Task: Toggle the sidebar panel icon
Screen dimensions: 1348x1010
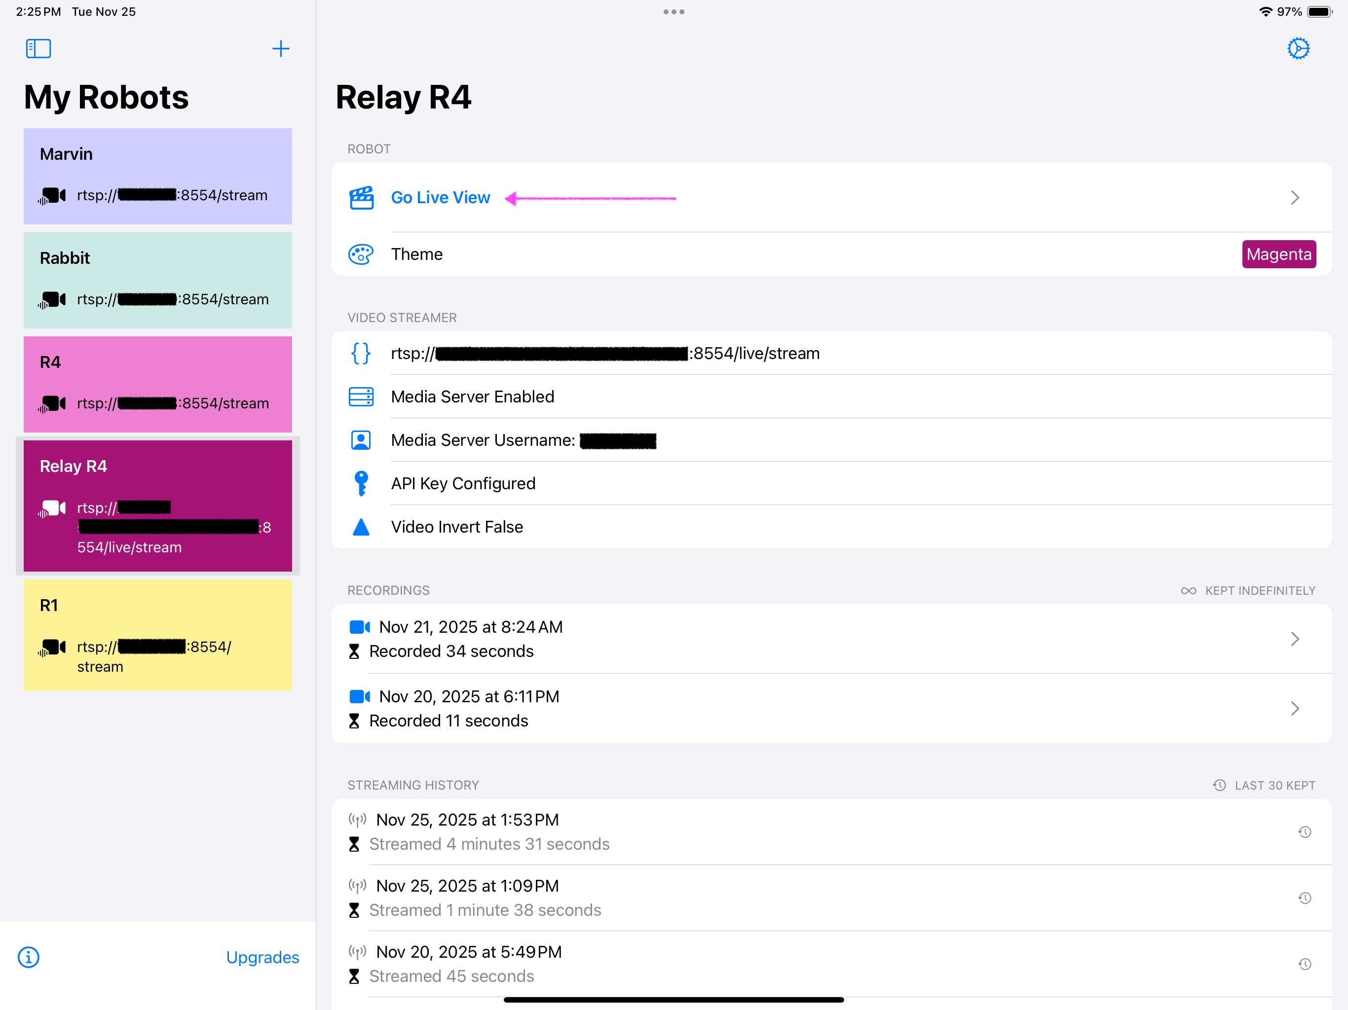Action: (38, 49)
